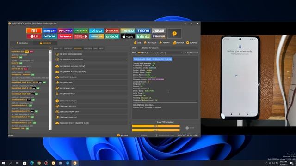The image size is (296, 166).
Task: Select the OPPO brand logo
Action: [81, 30]
